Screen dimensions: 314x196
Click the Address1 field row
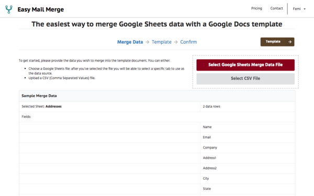click(x=157, y=158)
